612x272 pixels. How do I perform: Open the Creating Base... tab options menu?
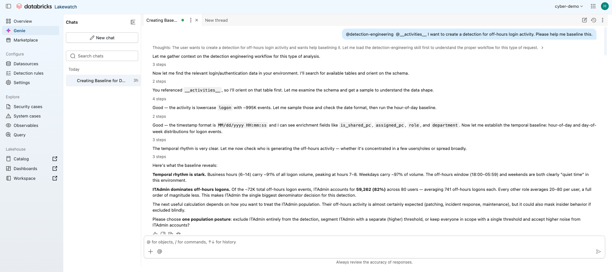coord(190,20)
